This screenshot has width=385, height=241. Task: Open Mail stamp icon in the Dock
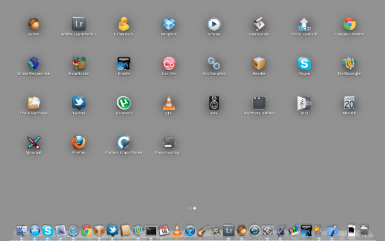(x=60, y=231)
